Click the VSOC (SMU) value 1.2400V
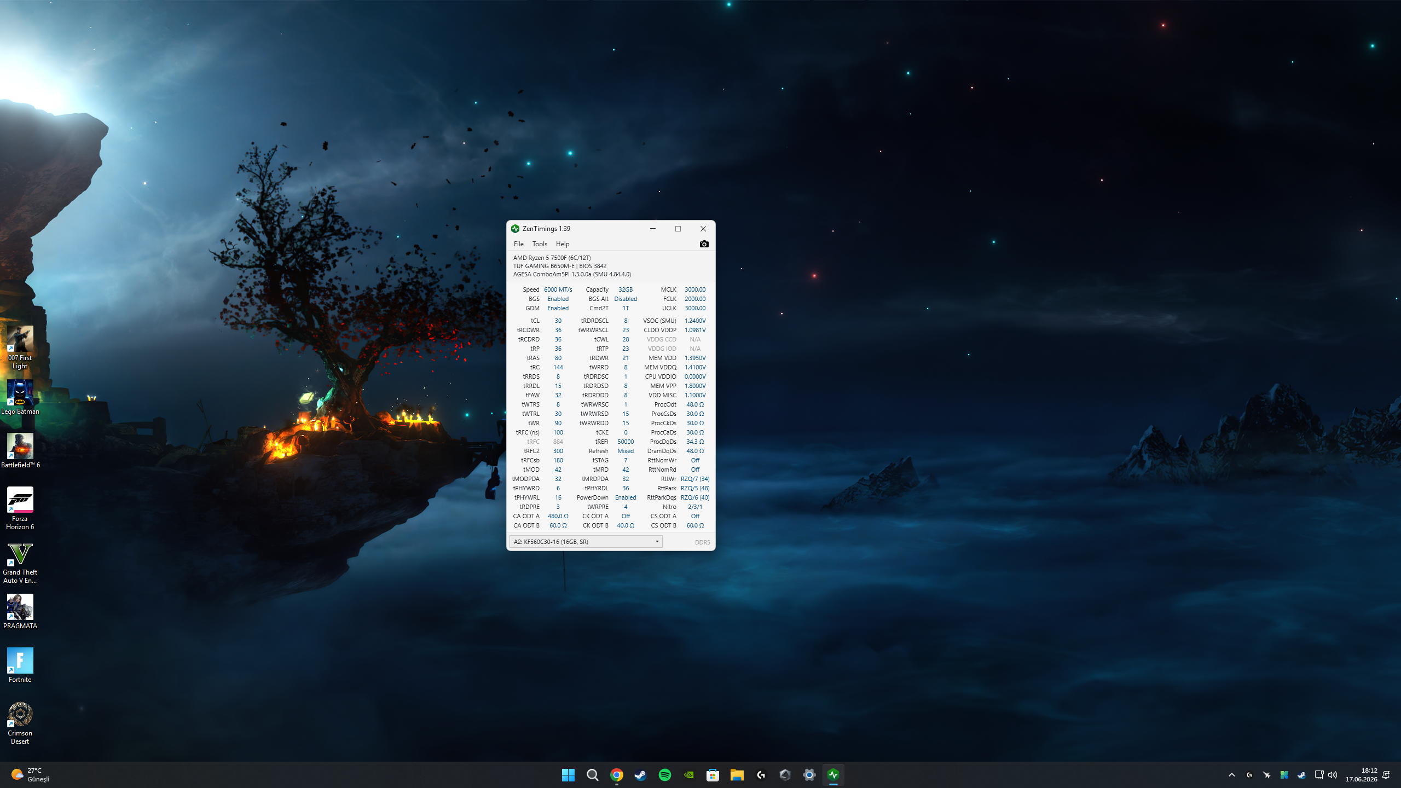1401x788 pixels. coord(695,321)
